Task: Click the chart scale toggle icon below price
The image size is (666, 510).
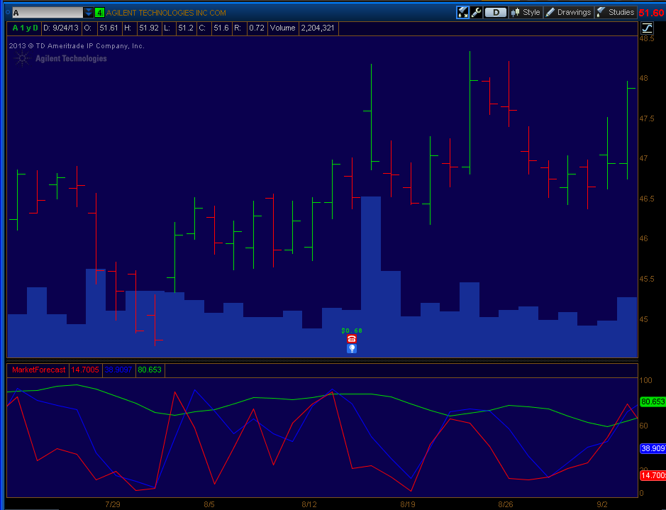Action: (x=647, y=28)
